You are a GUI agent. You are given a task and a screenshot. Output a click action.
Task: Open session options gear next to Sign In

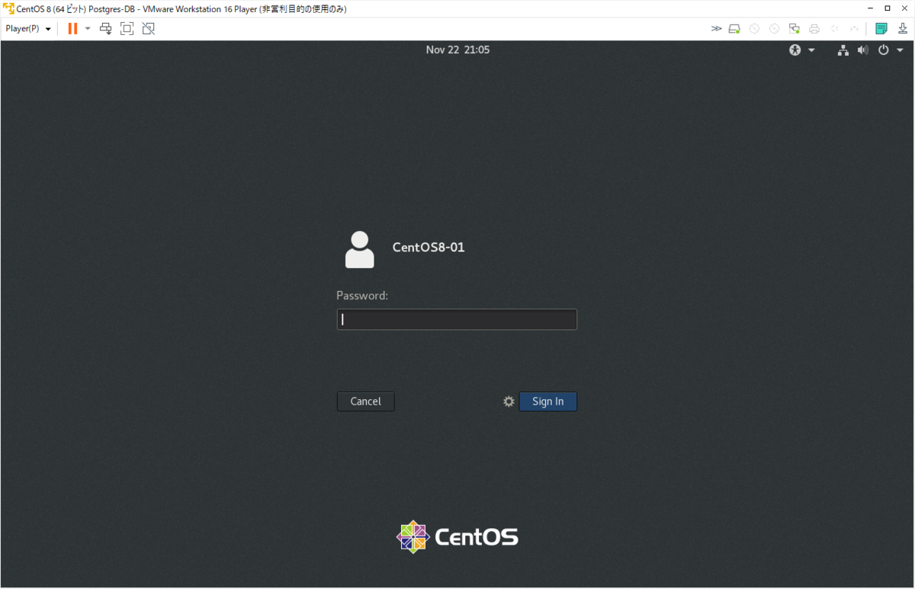click(x=509, y=402)
